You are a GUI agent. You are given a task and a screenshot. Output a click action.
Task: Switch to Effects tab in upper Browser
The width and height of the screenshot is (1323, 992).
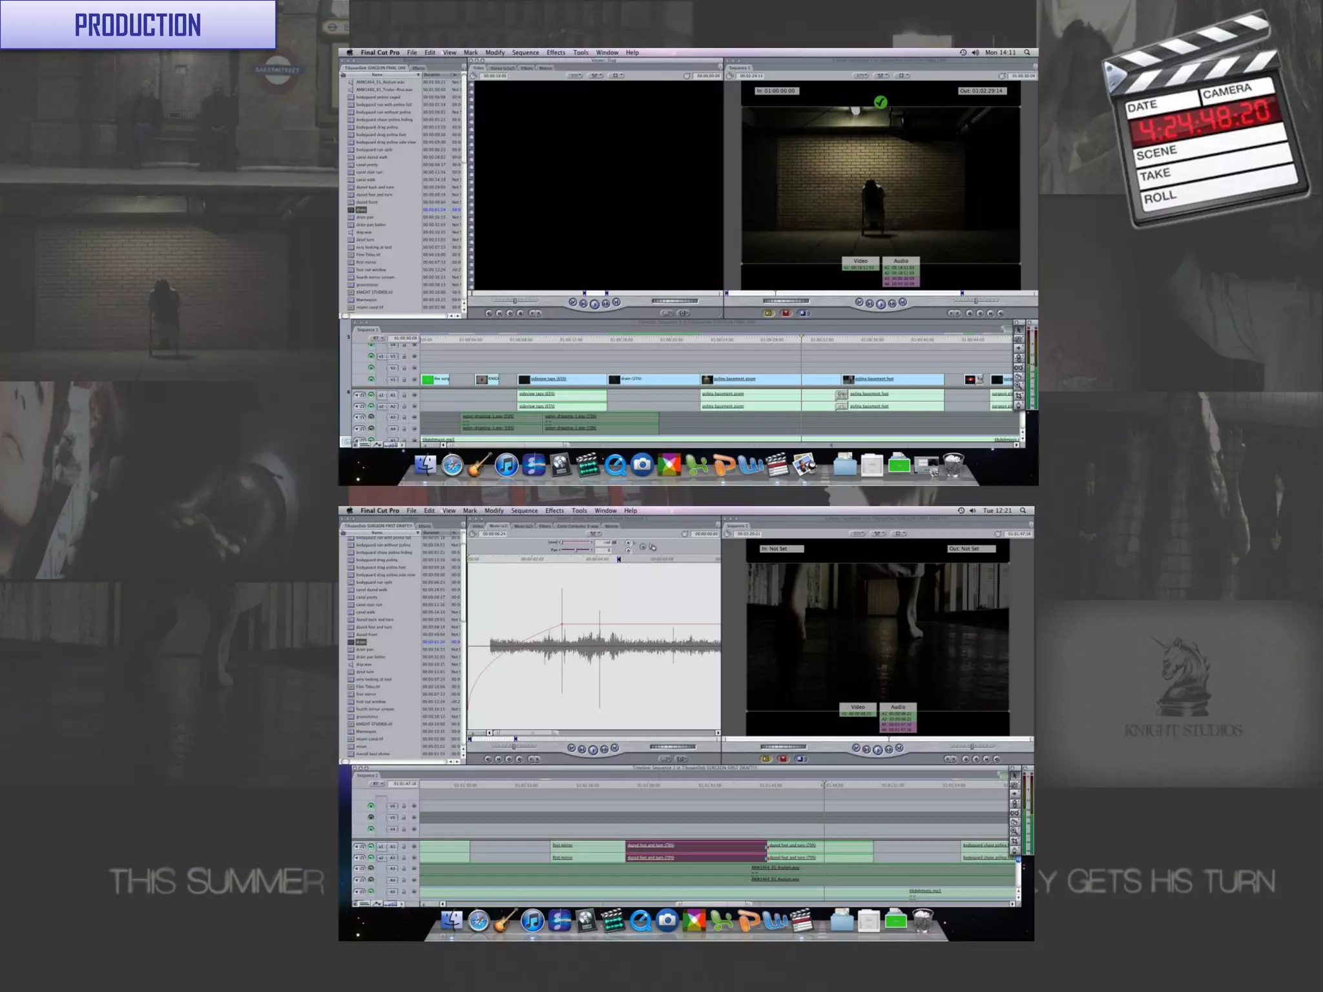click(x=419, y=67)
